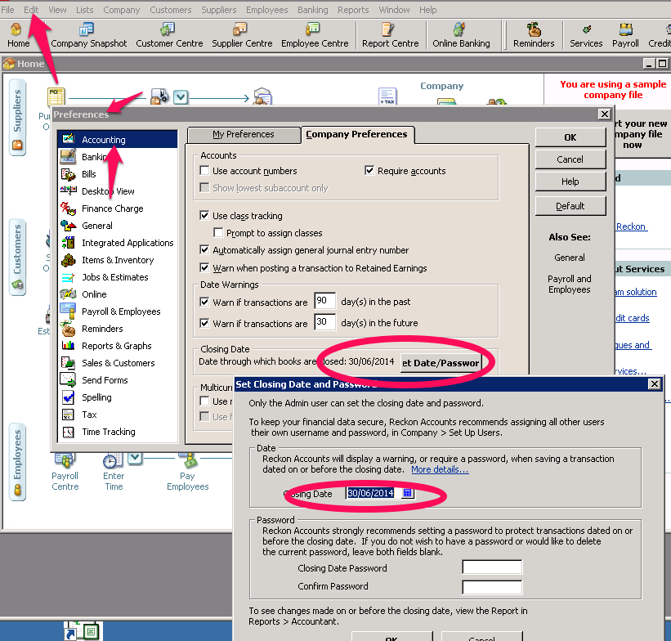Select Time Tracking preferences category
This screenshot has width=671, height=641.
[118, 432]
